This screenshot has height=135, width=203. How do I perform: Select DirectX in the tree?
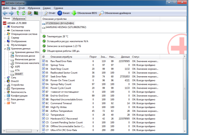coord(15,81)
